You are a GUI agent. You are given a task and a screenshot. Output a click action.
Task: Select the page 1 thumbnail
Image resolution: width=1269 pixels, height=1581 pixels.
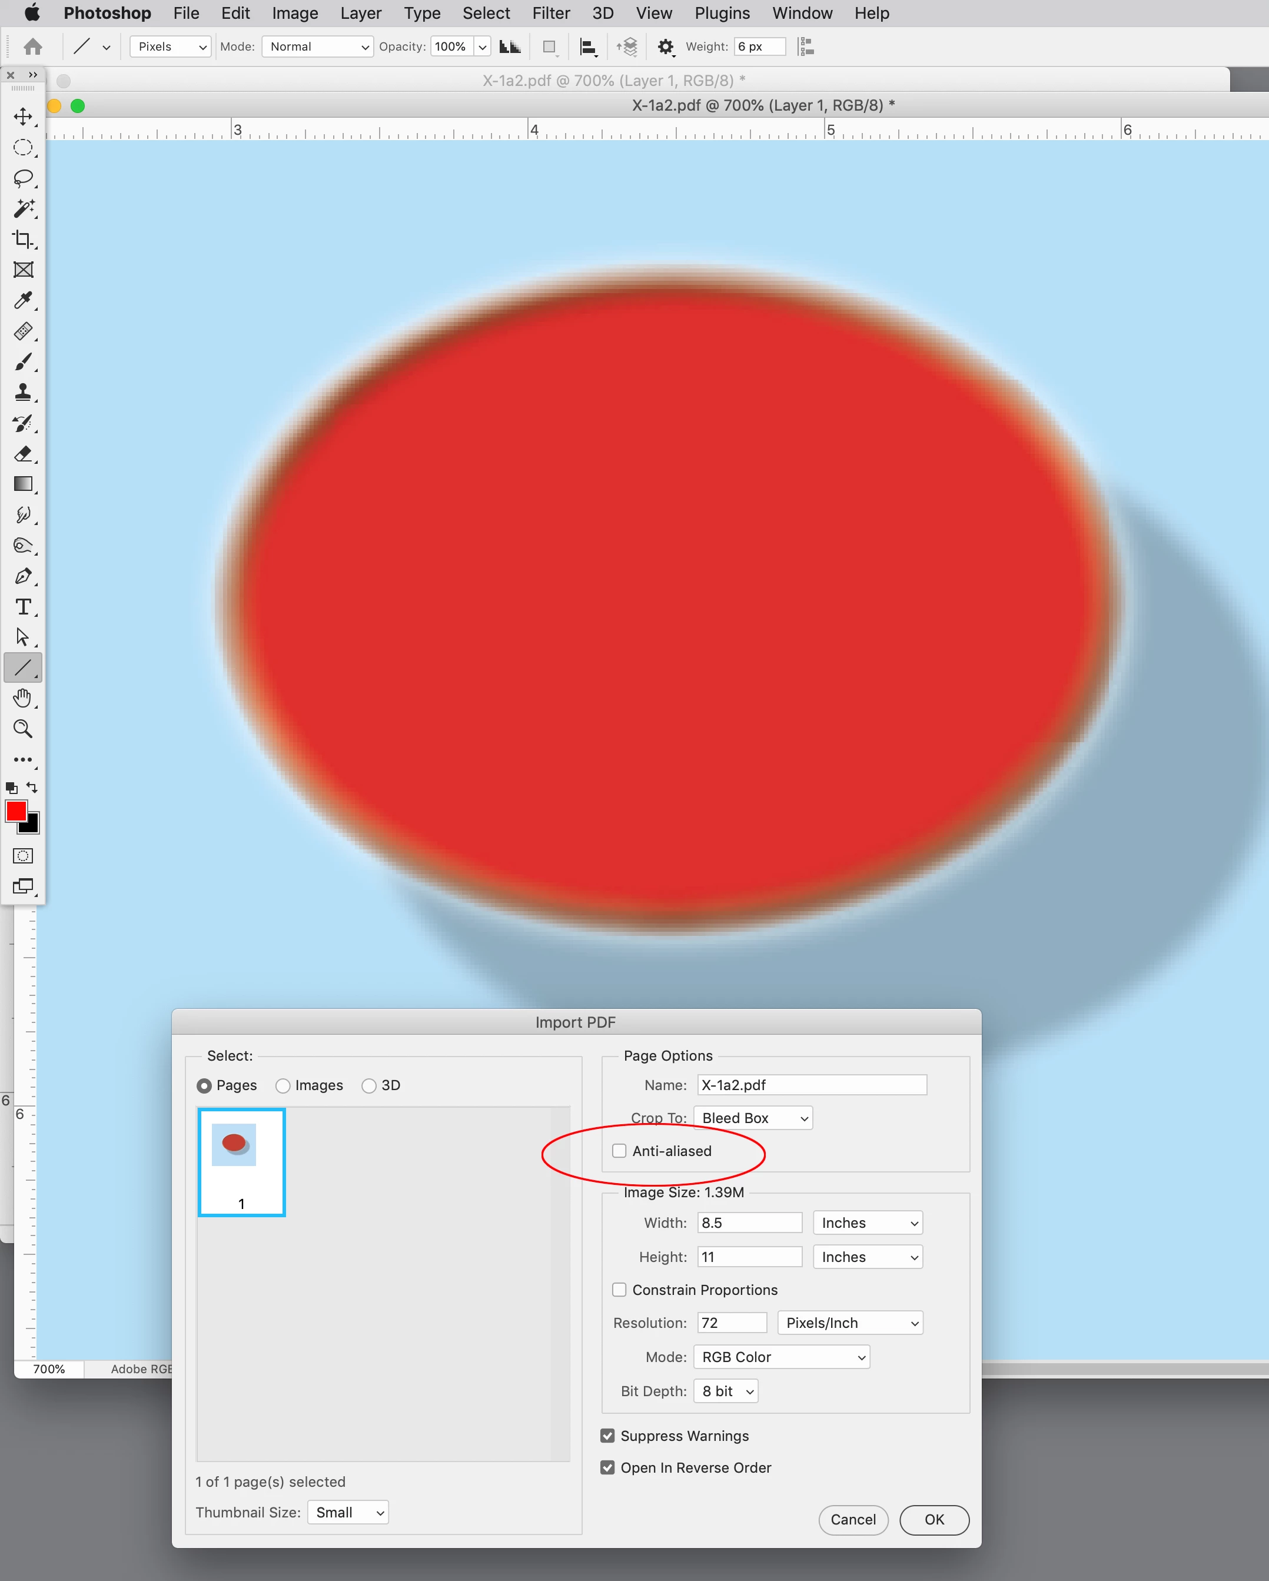241,1161
